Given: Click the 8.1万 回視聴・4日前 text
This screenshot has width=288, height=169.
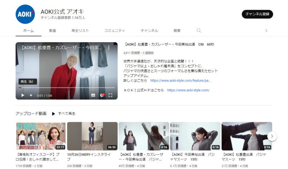Looking at the screenshot, I should pyautogui.click(x=184, y=166).
